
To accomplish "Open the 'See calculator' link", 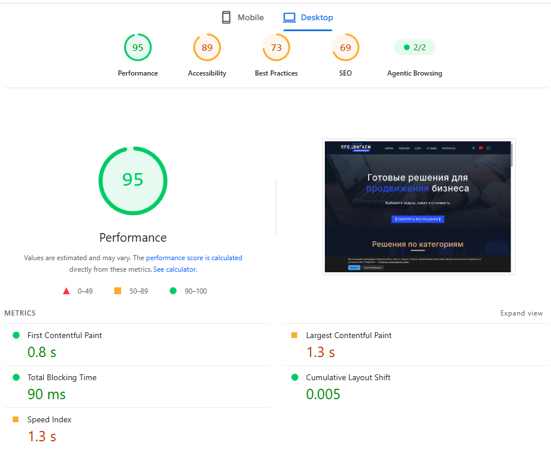I will coord(175,269).
